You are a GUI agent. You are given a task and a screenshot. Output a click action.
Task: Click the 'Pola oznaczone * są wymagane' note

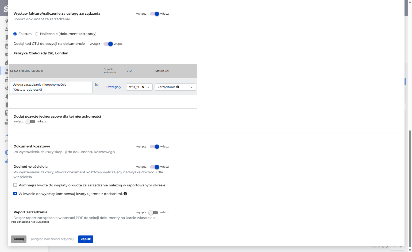(x=30, y=222)
